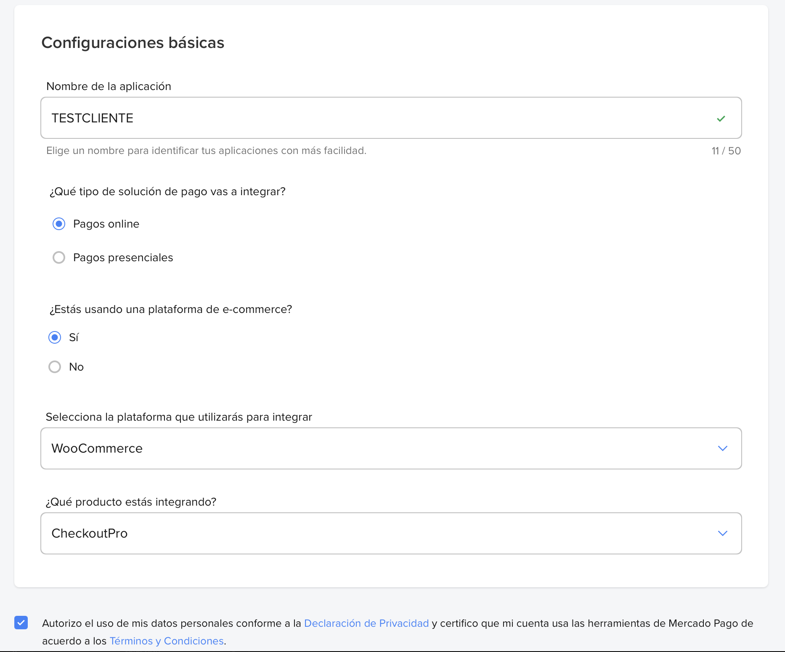The height and width of the screenshot is (652, 785).
Task: Click the 11 / 50 character counter
Action: pos(726,151)
